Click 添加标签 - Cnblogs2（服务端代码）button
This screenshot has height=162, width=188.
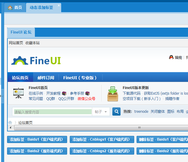click(102, 151)
